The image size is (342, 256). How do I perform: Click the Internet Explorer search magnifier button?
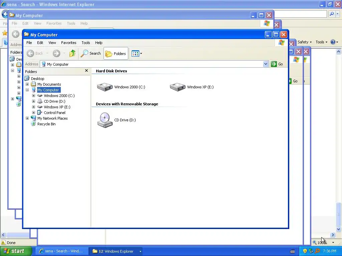(332, 14)
